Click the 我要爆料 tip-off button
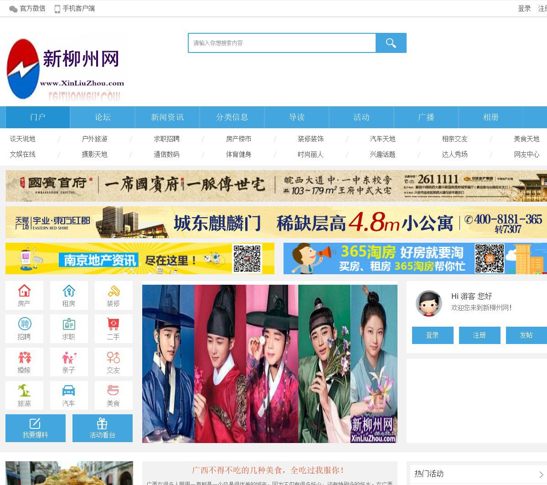 36,428
